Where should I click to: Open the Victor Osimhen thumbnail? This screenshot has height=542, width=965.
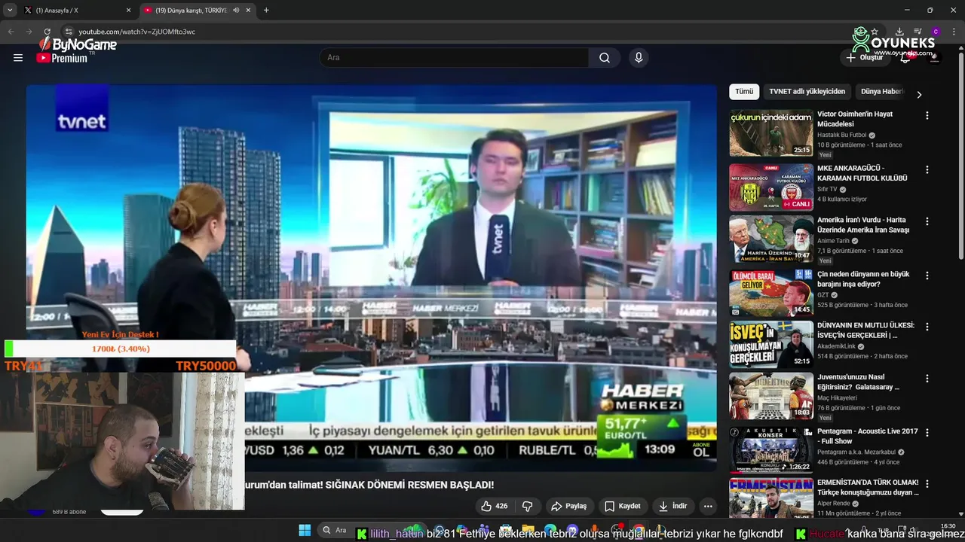click(x=771, y=133)
